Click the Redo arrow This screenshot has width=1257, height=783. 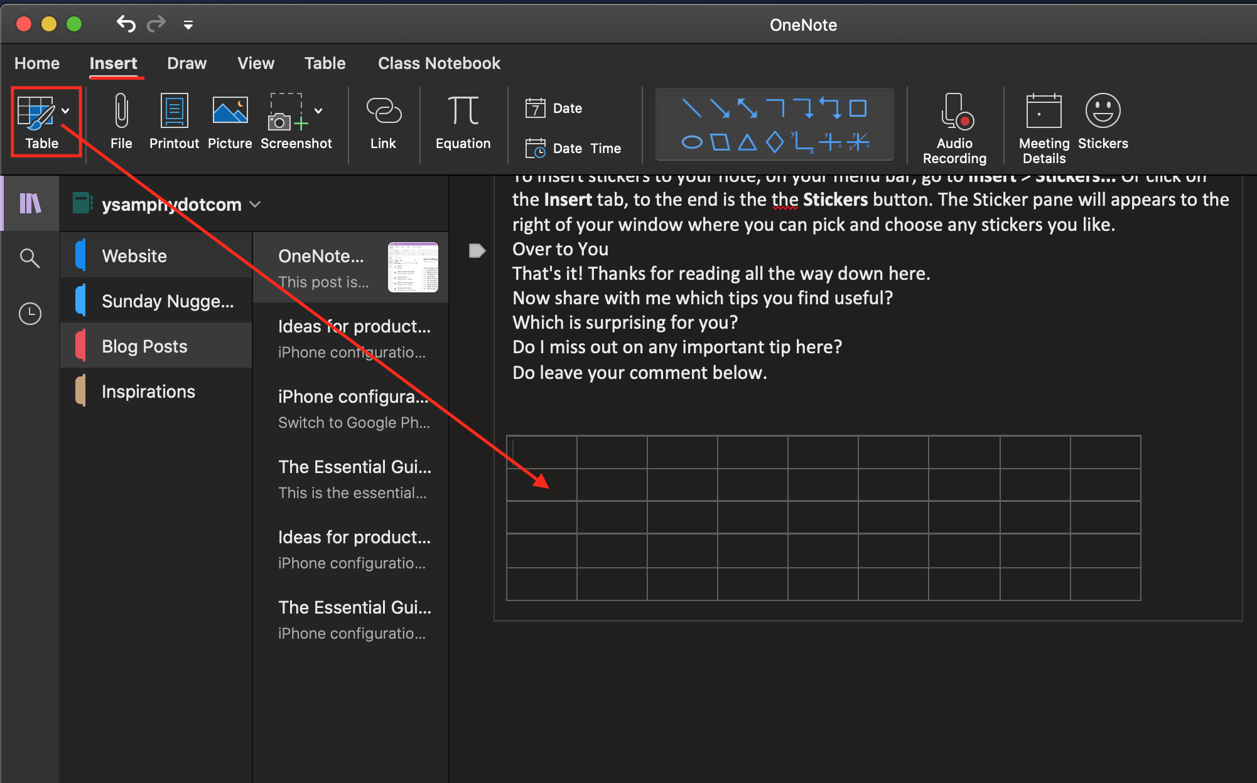tap(156, 24)
